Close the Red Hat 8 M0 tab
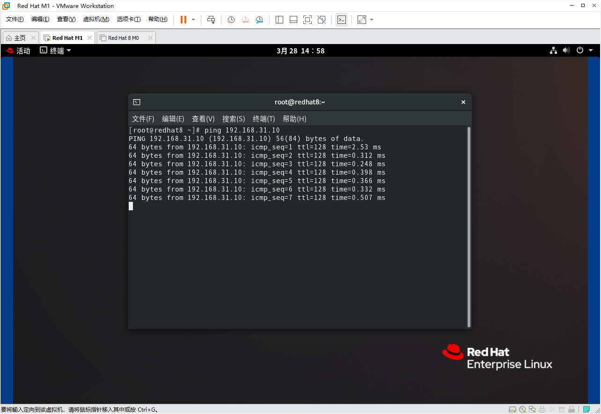The image size is (601, 414). click(x=150, y=38)
